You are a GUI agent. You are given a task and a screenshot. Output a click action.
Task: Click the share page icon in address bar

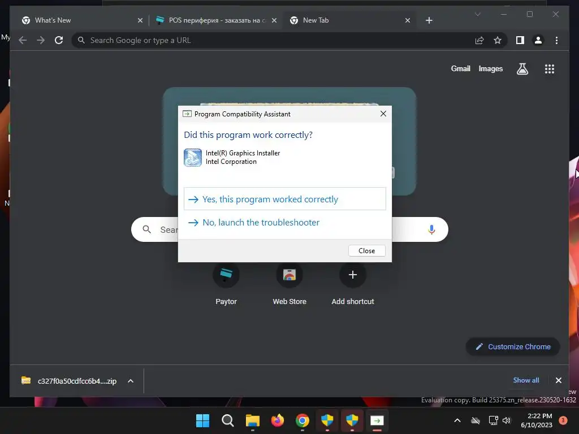[x=479, y=40]
